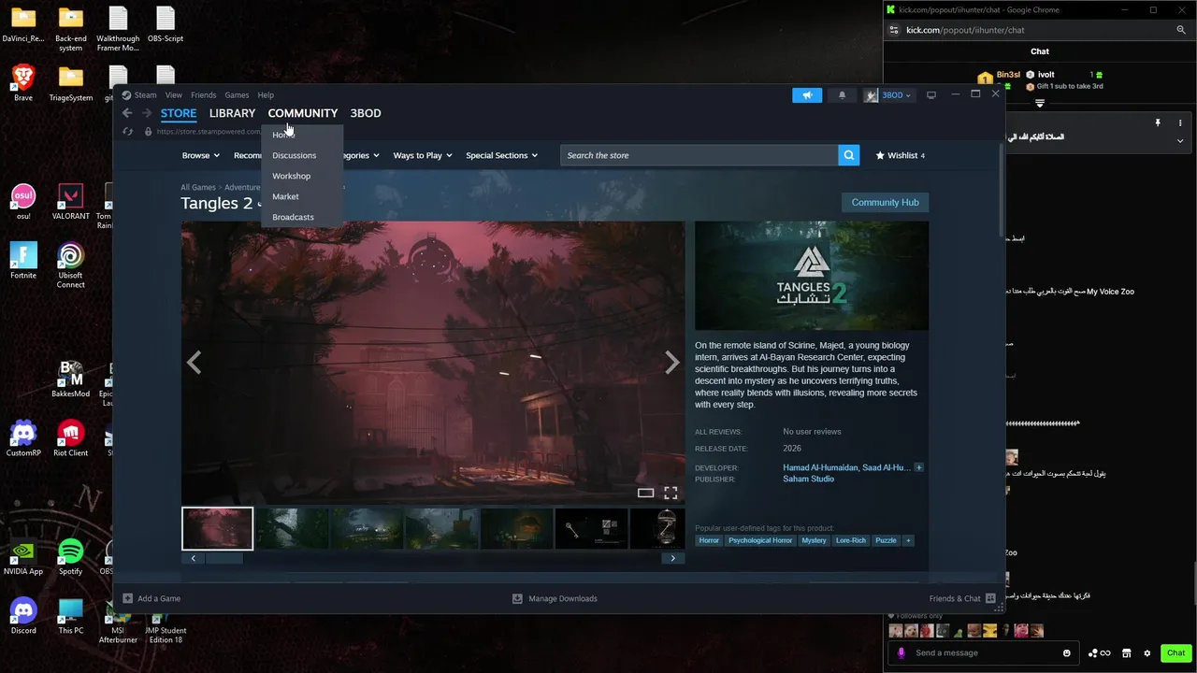Click the Send a message field

point(983,653)
